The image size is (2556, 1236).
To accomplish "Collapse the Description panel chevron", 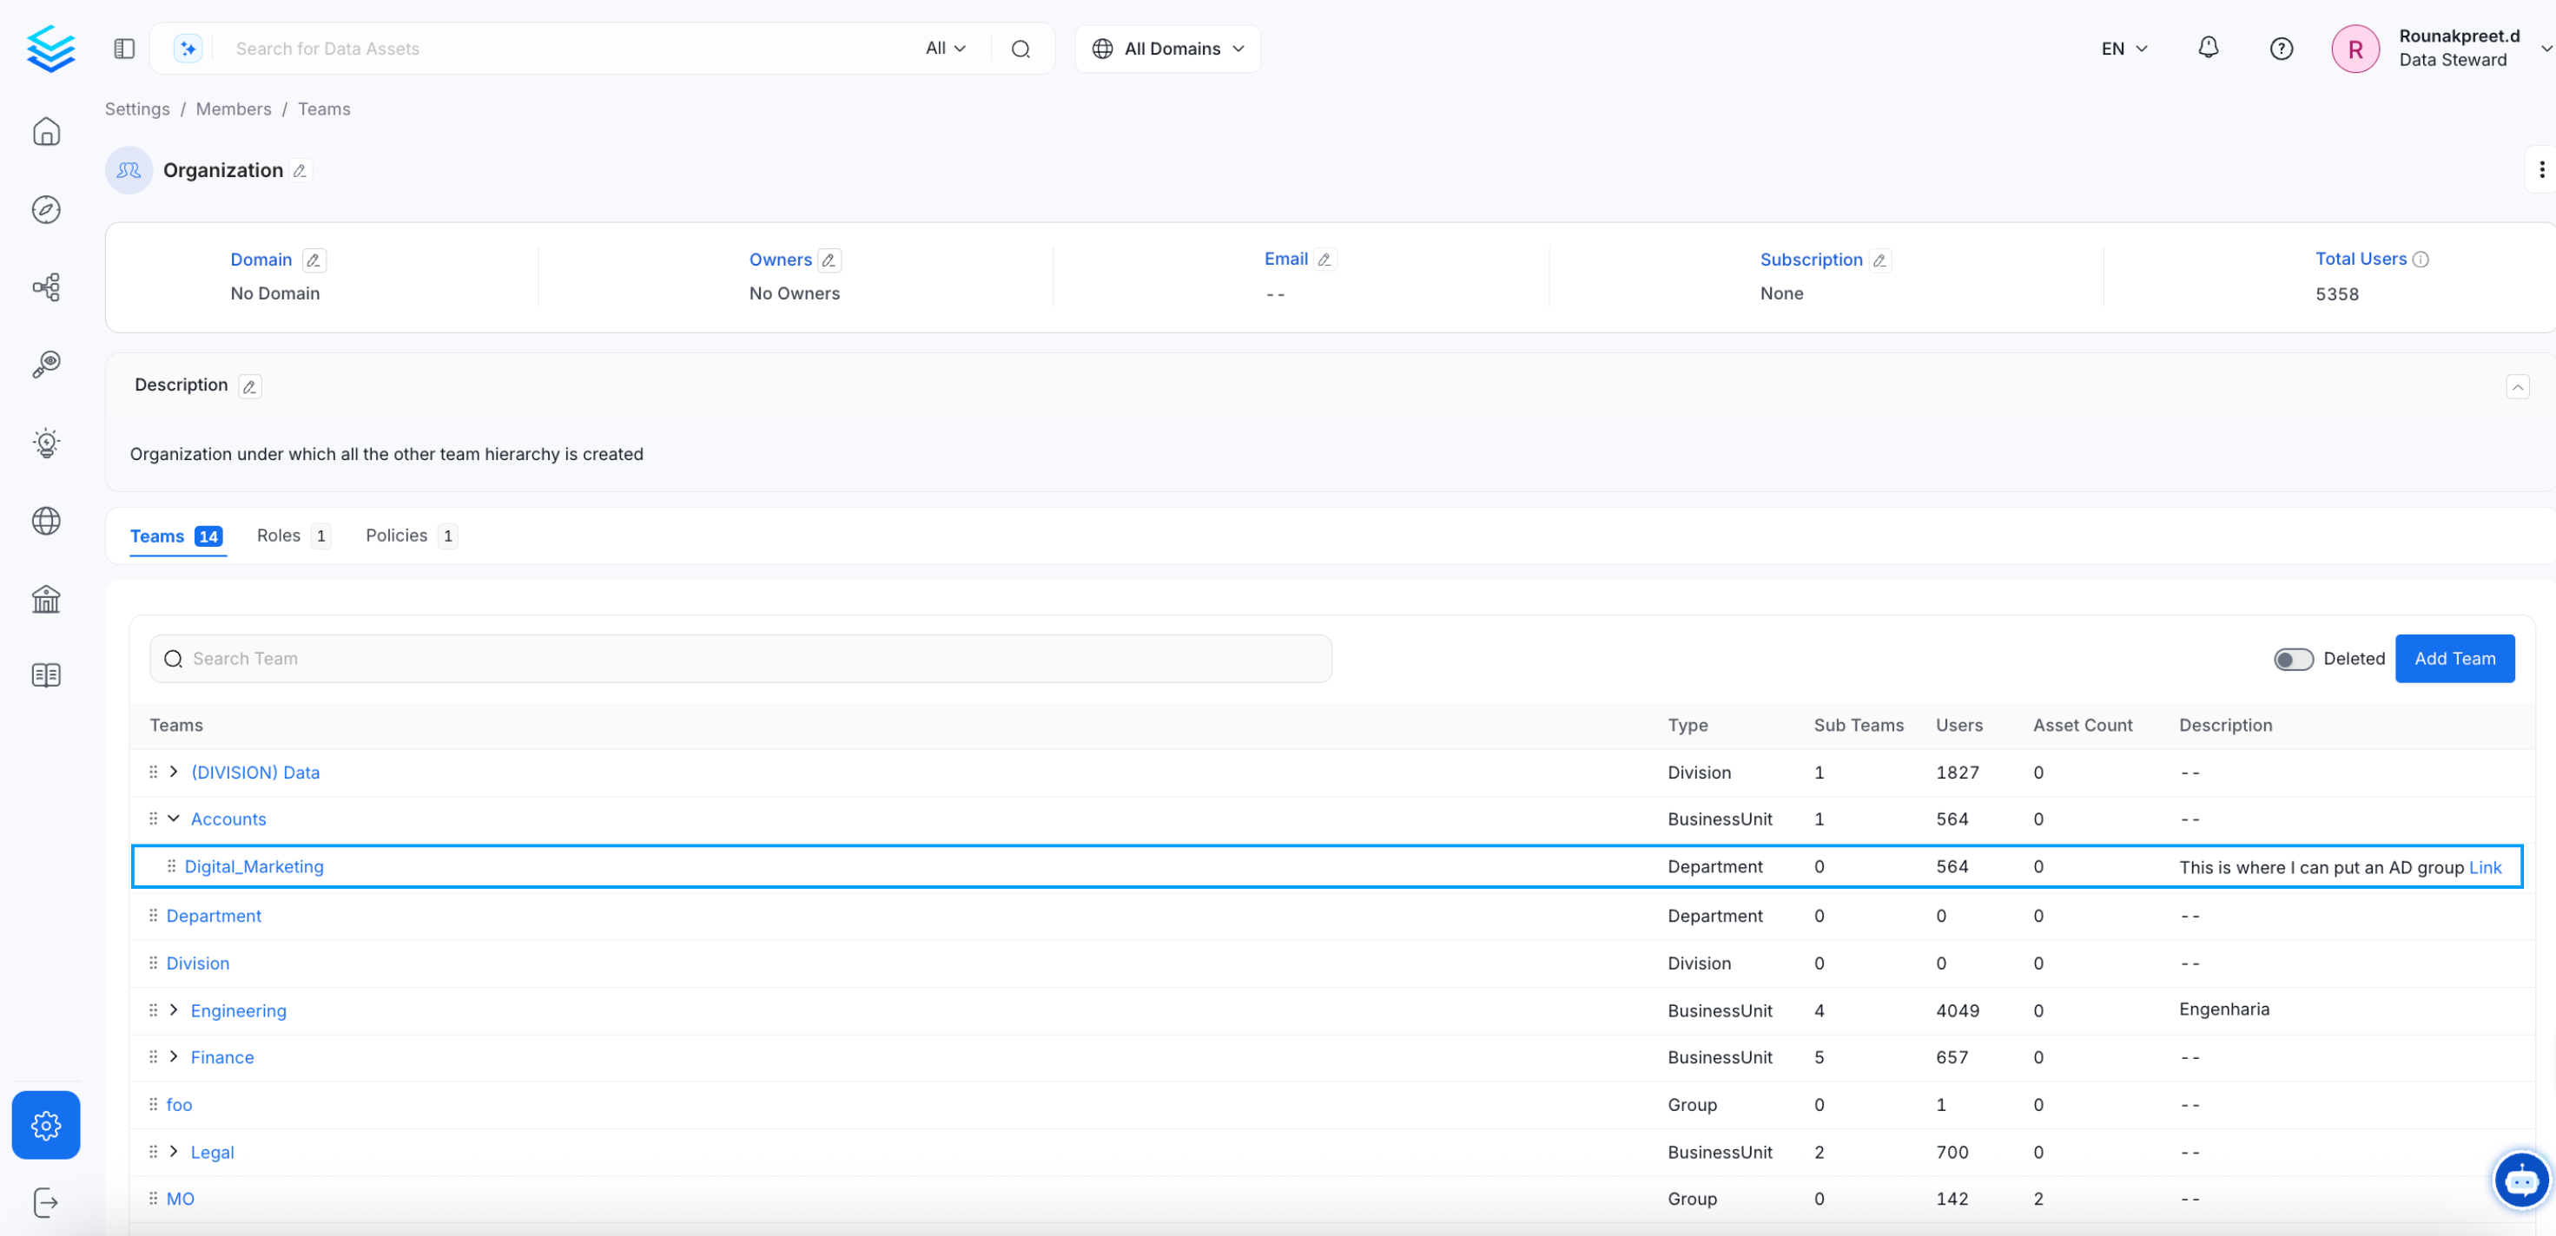I will point(2517,386).
